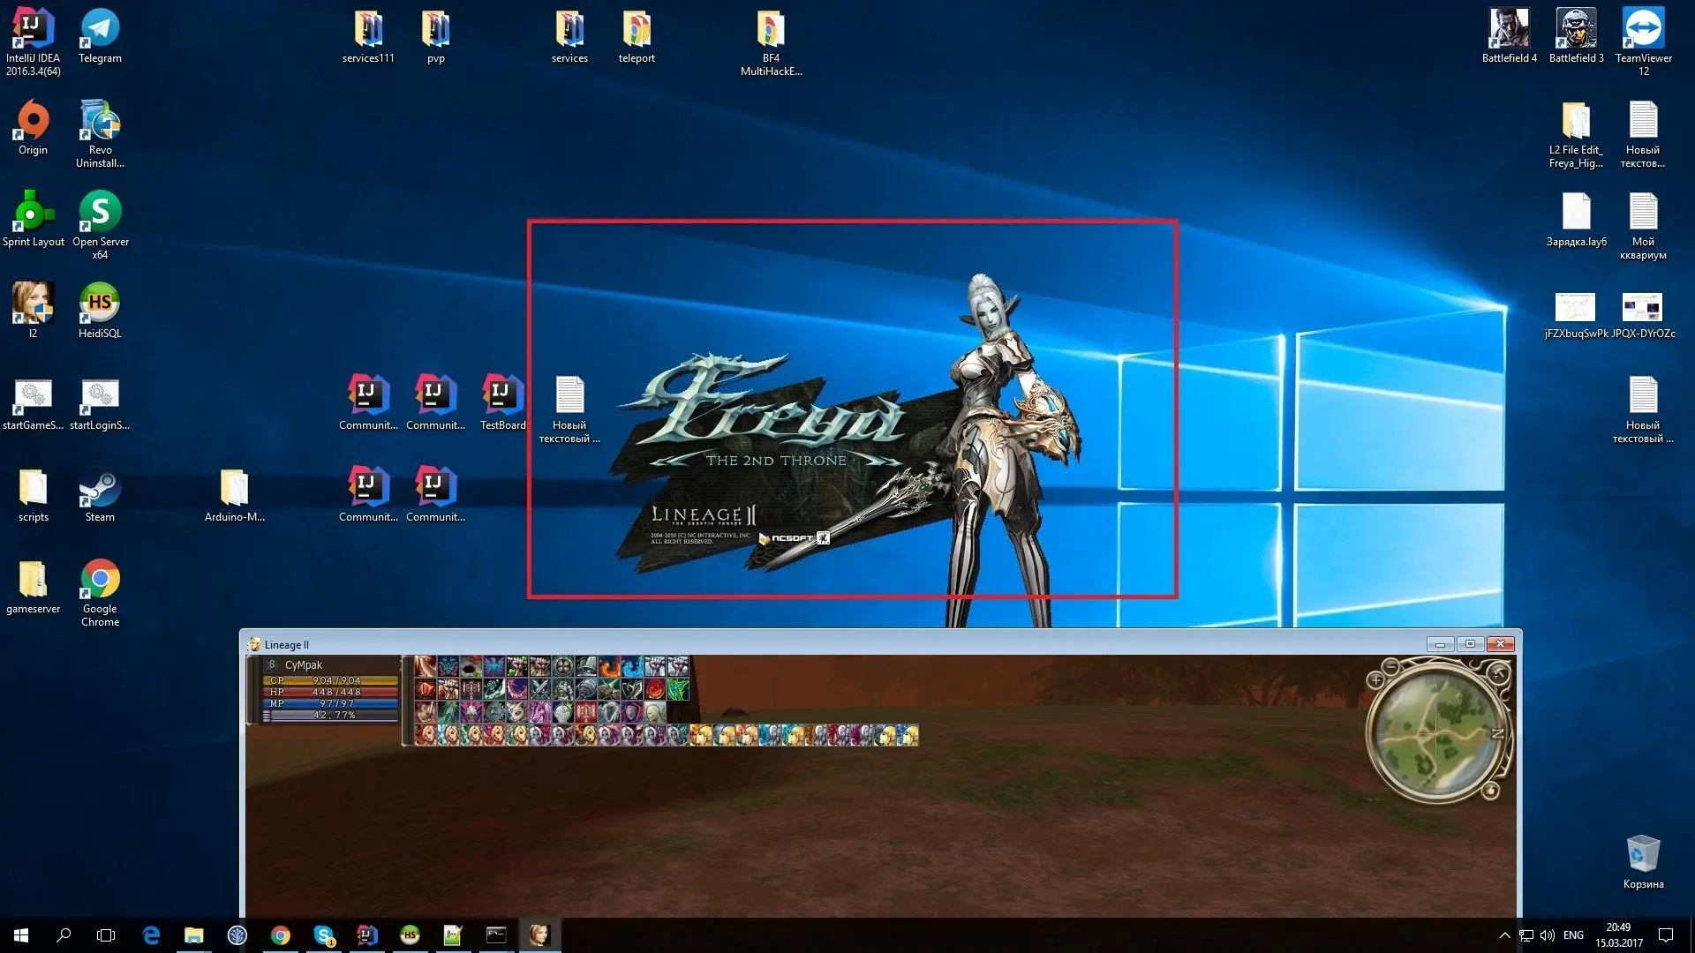Click the HP bar showing 448/448
The height and width of the screenshot is (953, 1695).
click(331, 692)
